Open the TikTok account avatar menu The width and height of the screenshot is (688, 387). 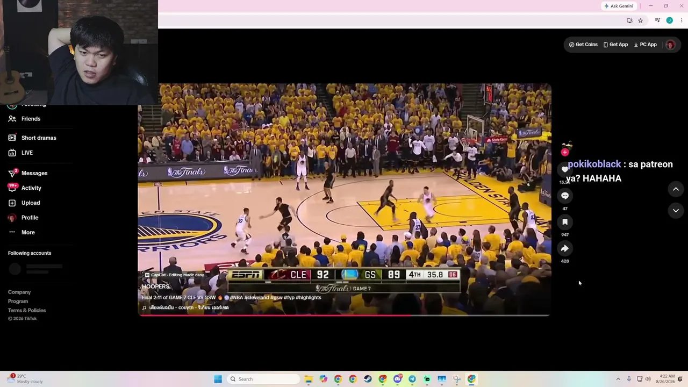pos(670,45)
